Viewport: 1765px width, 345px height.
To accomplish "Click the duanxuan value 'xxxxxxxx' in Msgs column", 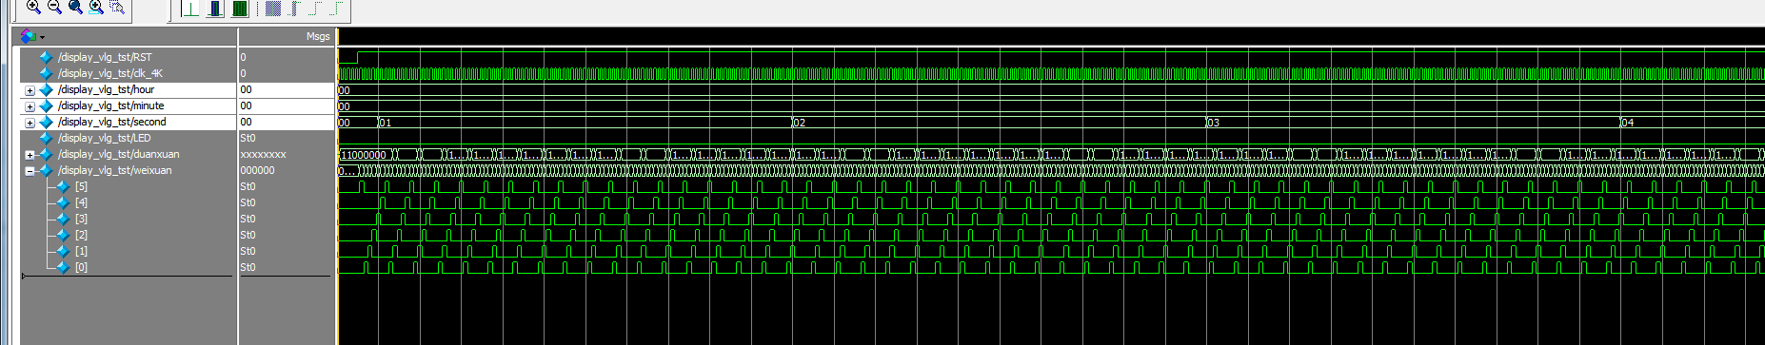I will coord(263,154).
